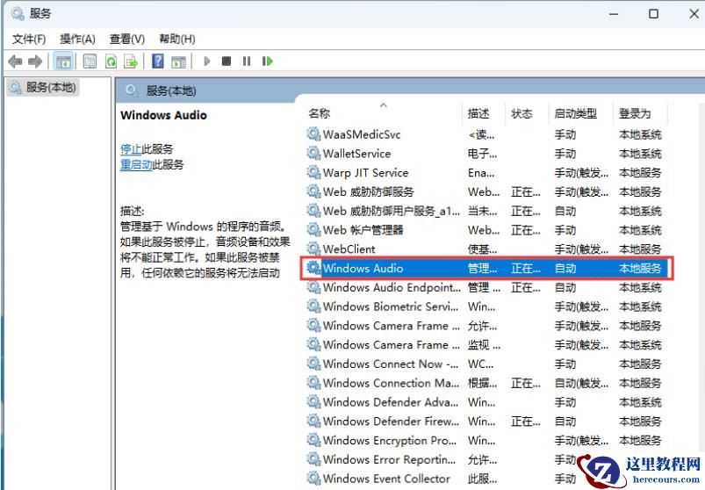Toggle the show/hide console tree toolbar icon
This screenshot has width=705, height=490.
[x=63, y=61]
